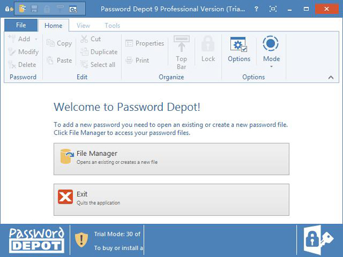The image size is (343, 257).
Task: Click the Copy icon in Edit group
Action: point(50,43)
